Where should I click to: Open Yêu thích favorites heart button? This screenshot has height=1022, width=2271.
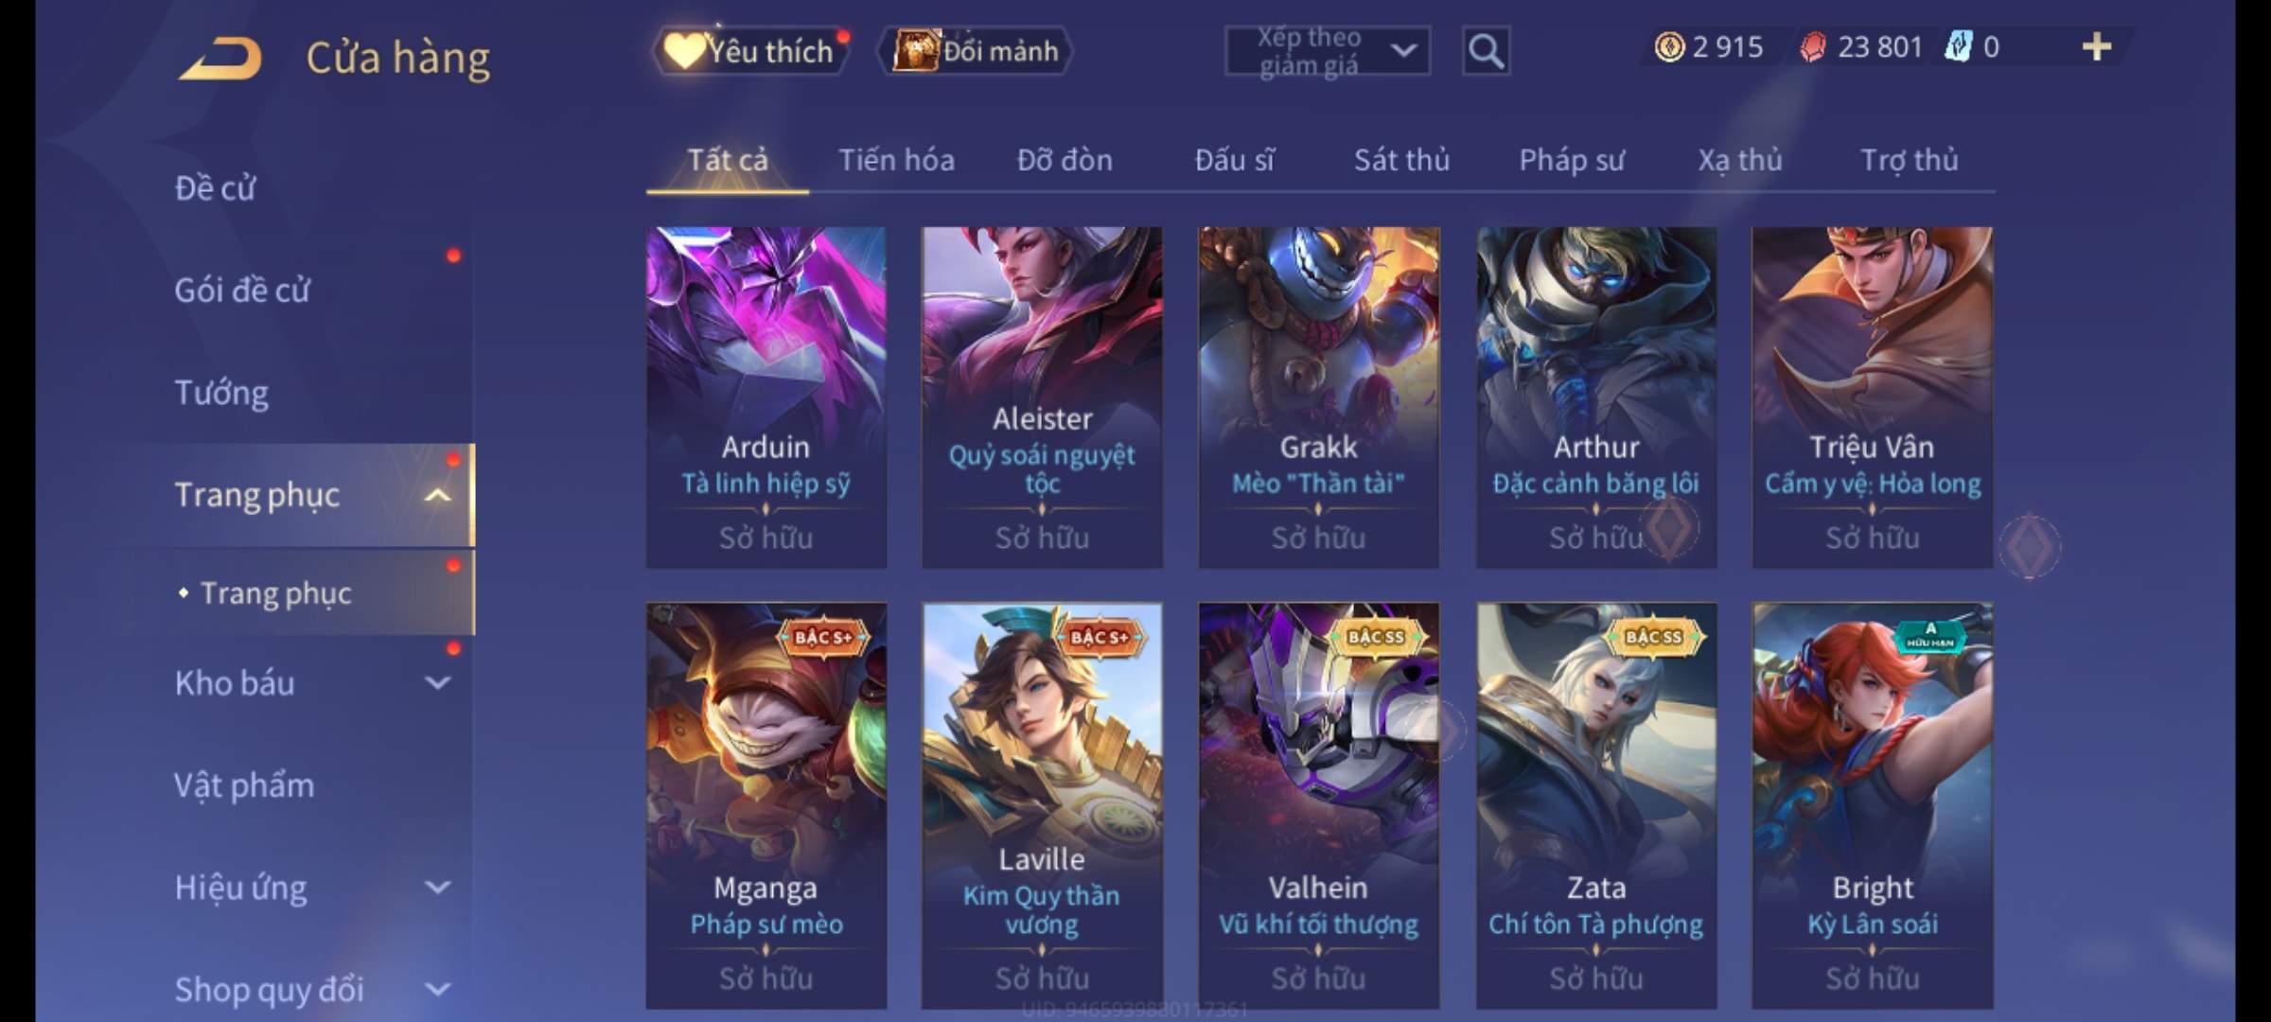tap(750, 51)
